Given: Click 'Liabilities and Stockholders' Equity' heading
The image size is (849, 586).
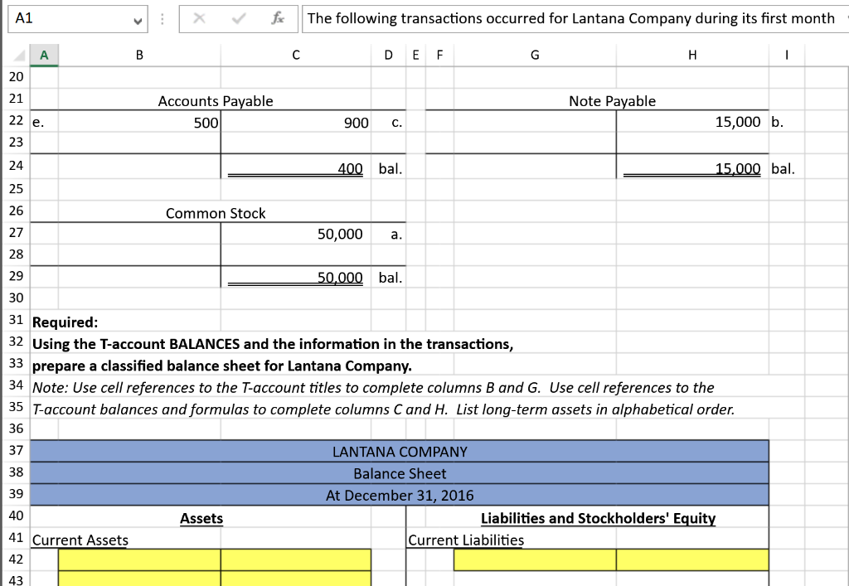Looking at the screenshot, I should 598,518.
